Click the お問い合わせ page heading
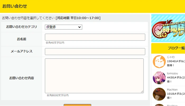Image resolution: width=185 pixels, height=106 pixels. 15,6
